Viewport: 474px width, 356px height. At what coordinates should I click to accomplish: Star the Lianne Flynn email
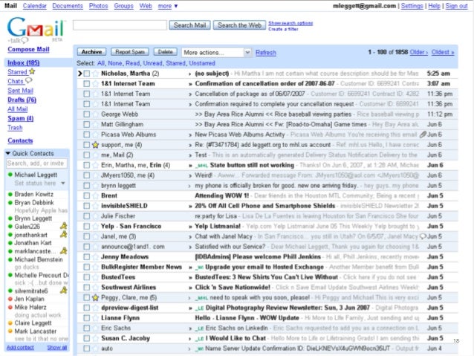96,318
